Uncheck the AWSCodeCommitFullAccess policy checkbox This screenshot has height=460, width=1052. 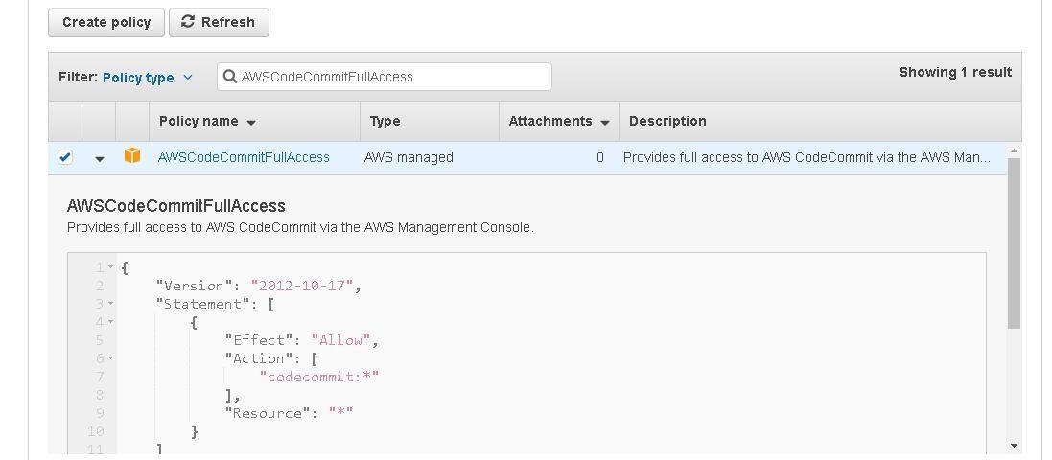tap(65, 157)
